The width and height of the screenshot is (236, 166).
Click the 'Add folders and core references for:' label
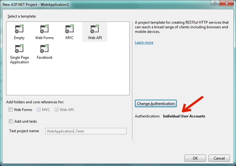[x=35, y=102]
